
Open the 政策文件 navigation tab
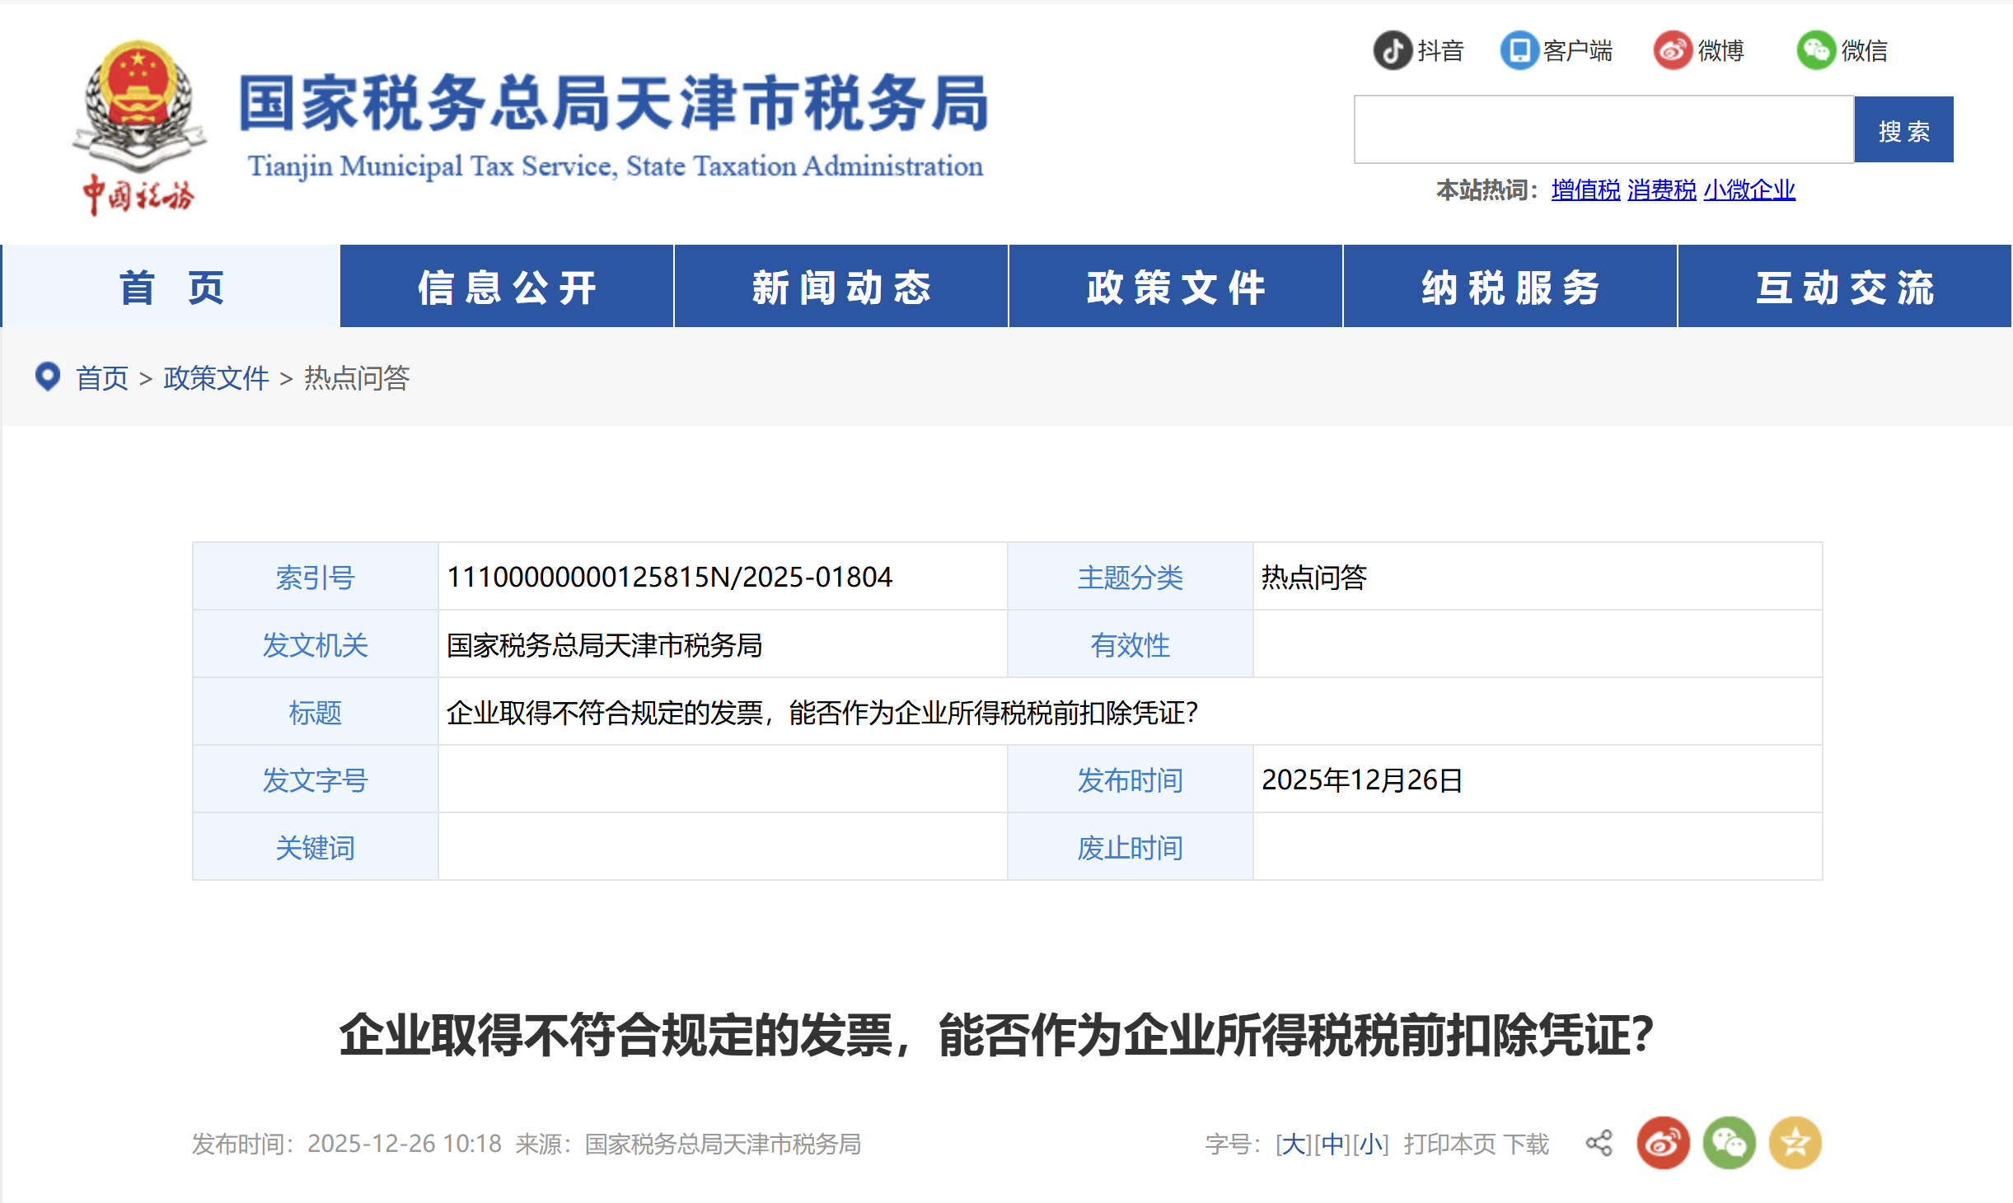(x=1176, y=286)
